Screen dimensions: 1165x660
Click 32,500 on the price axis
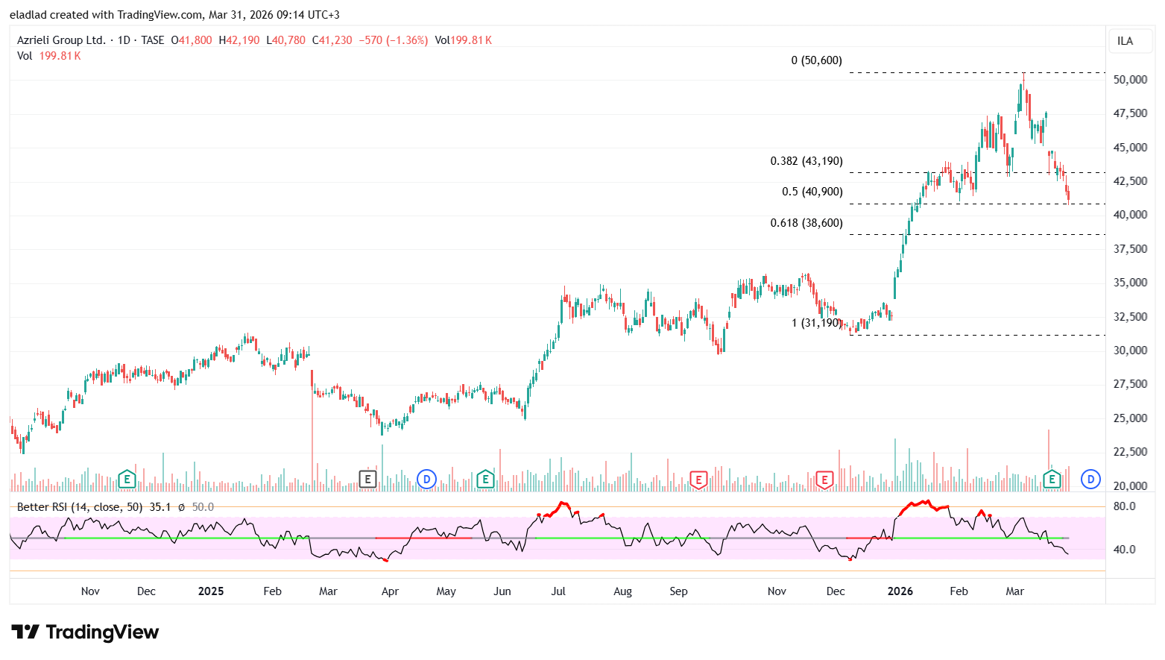[1130, 317]
